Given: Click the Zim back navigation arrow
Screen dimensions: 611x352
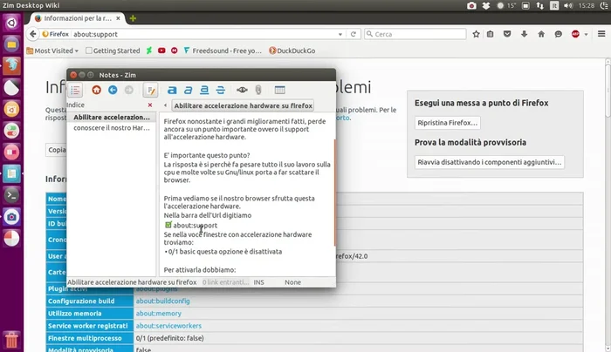Looking at the screenshot, I should pos(113,90).
